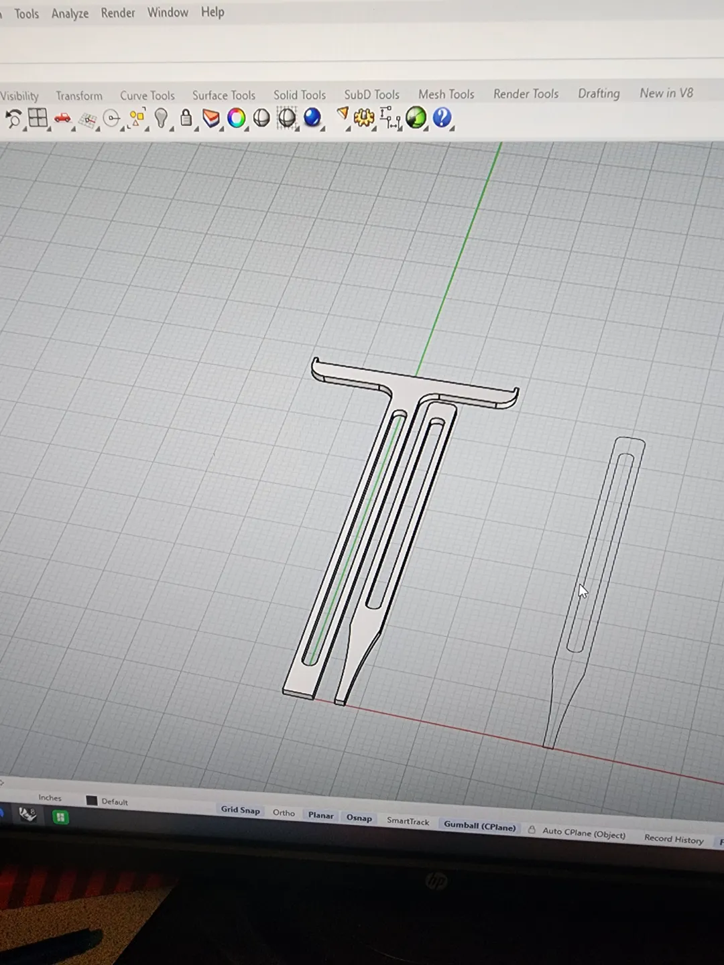Click the red car render icon

pos(62,119)
